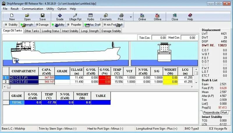Image resolution: width=233 pixels, height=133 pixels.
Task: Switch to the Damage Stability tab
Action: 111,31
